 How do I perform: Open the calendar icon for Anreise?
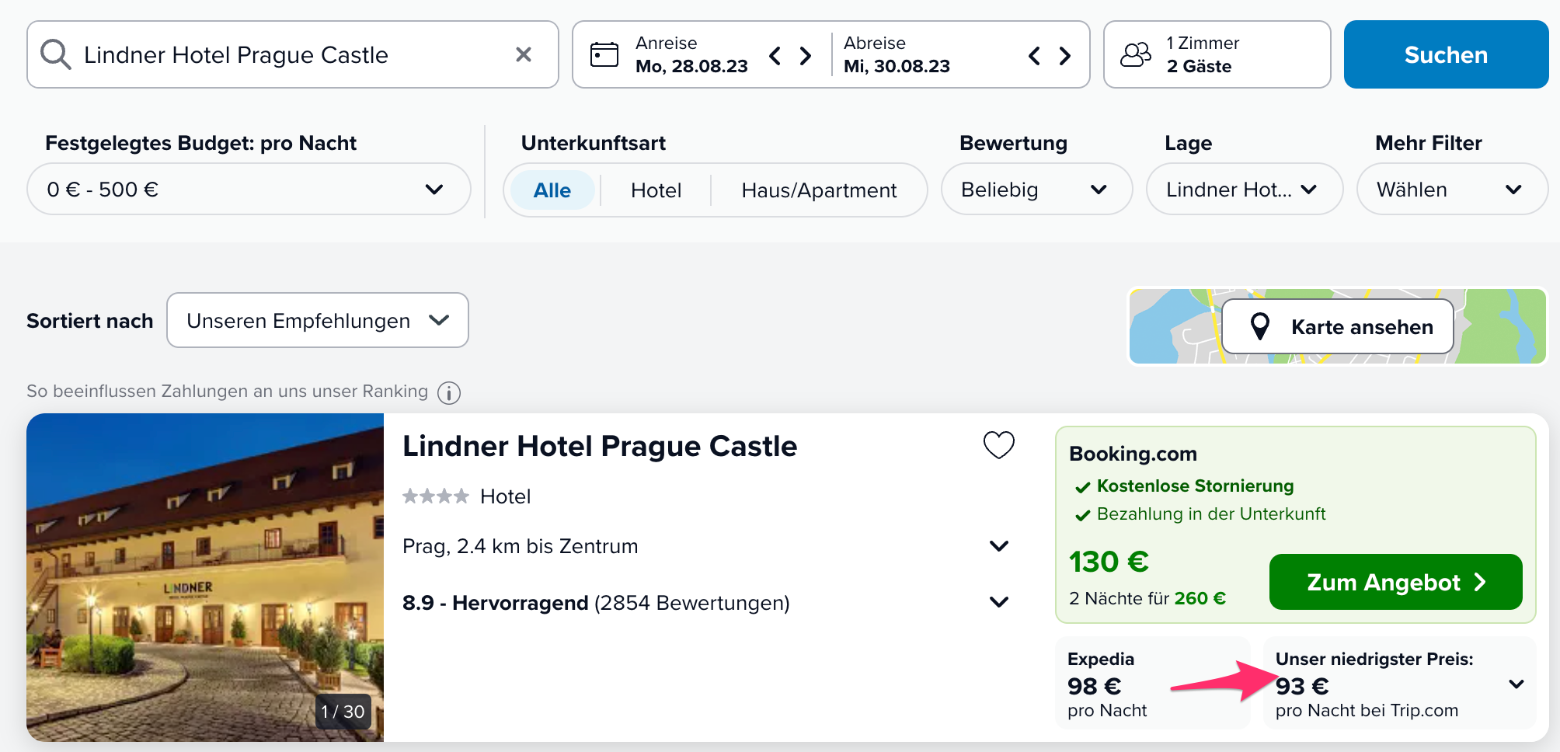coord(604,54)
